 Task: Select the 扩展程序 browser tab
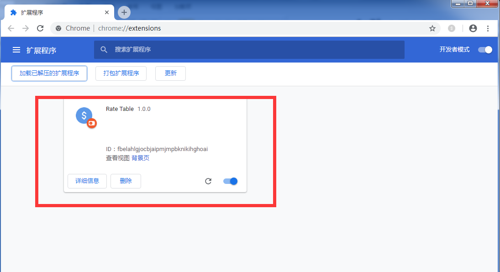[59, 12]
